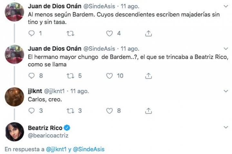Like the tweet with 4 likes
232x154 pixels.
click(110, 33)
